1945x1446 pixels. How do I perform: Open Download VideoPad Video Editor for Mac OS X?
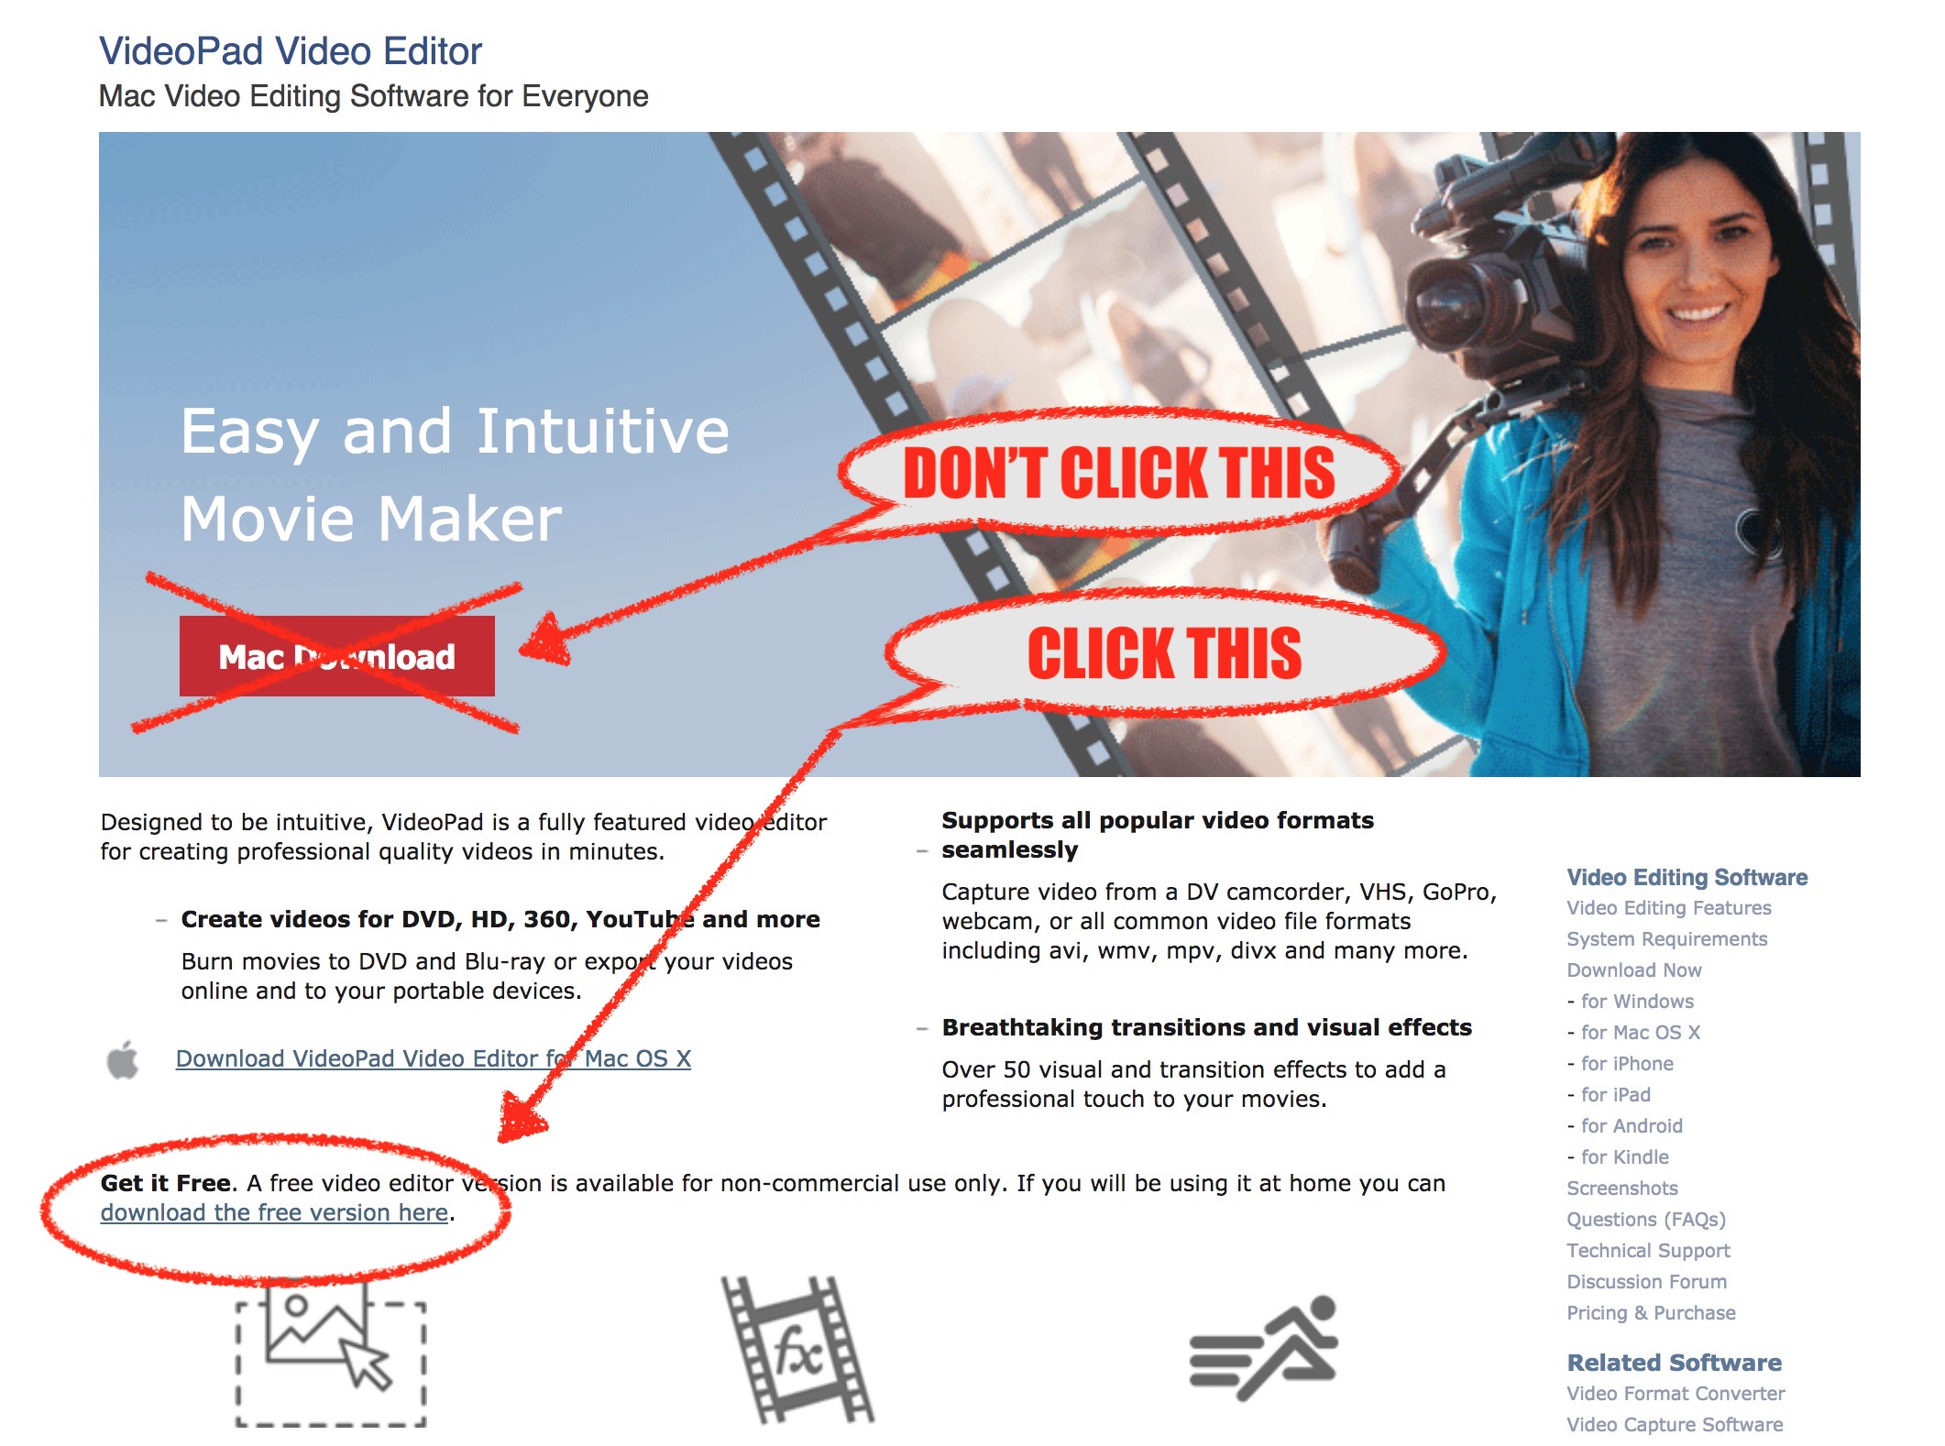point(434,1058)
